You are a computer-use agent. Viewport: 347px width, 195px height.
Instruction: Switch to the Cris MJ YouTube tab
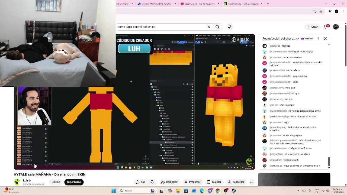[200, 4]
